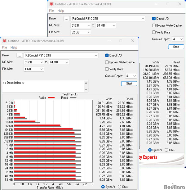Open Queue Depth dropdown in front window

131,76
